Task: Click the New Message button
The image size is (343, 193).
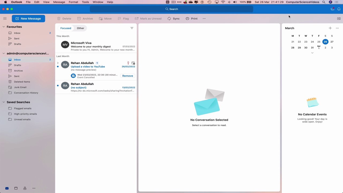Action: click(28, 18)
